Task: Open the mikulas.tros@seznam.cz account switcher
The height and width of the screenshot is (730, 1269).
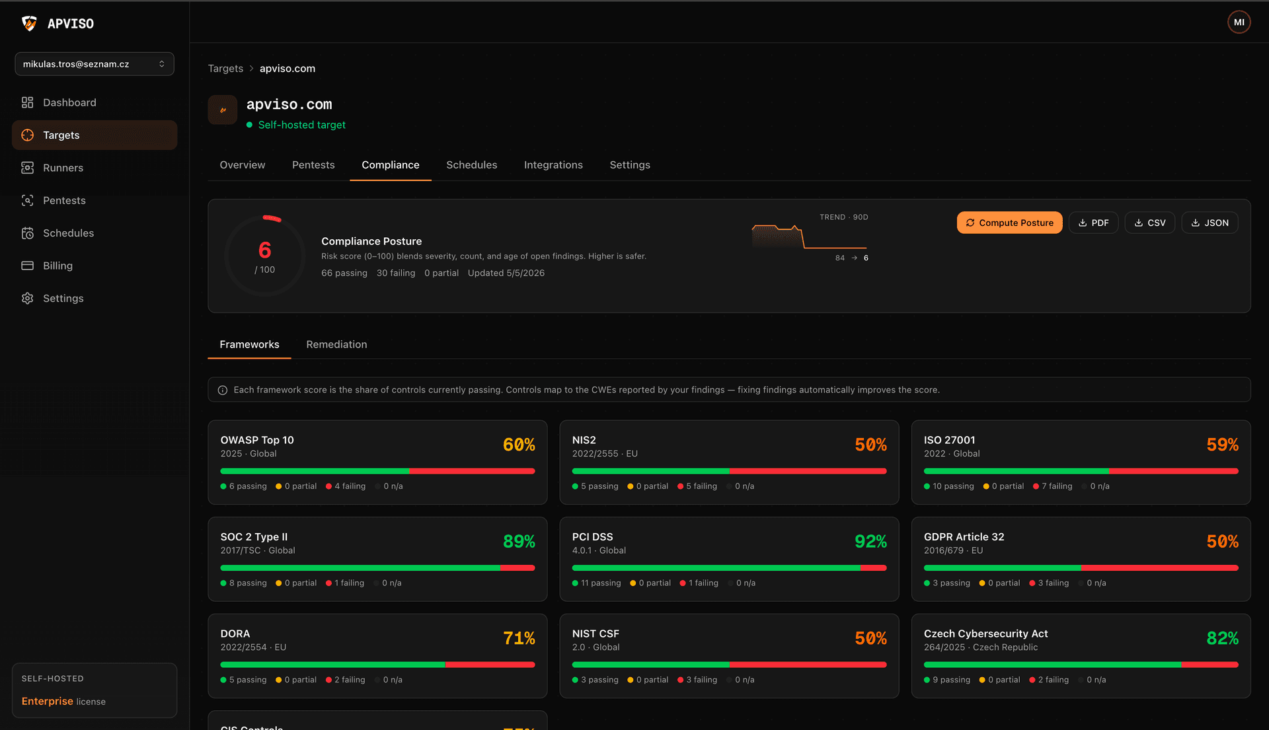Action: 95,64
